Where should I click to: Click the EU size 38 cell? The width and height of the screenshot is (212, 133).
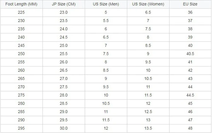click(x=190, y=29)
